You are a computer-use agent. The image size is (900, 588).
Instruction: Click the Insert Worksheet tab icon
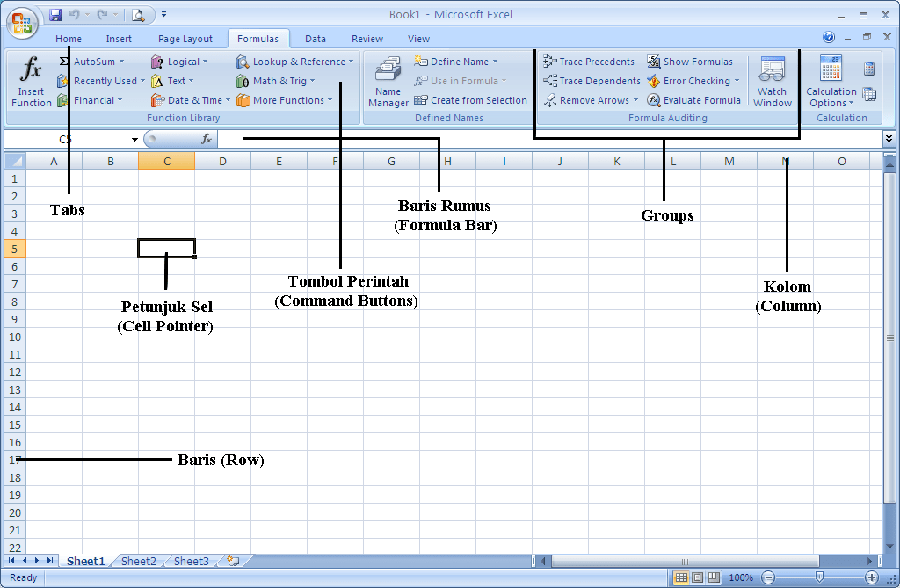[x=232, y=561]
